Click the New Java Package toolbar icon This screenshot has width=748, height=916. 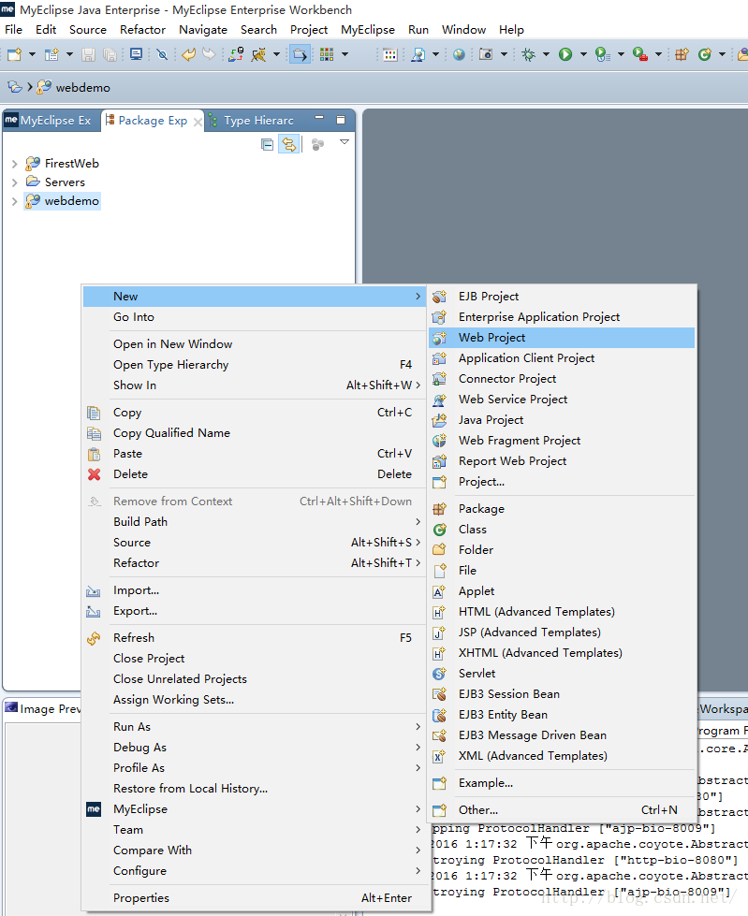682,54
